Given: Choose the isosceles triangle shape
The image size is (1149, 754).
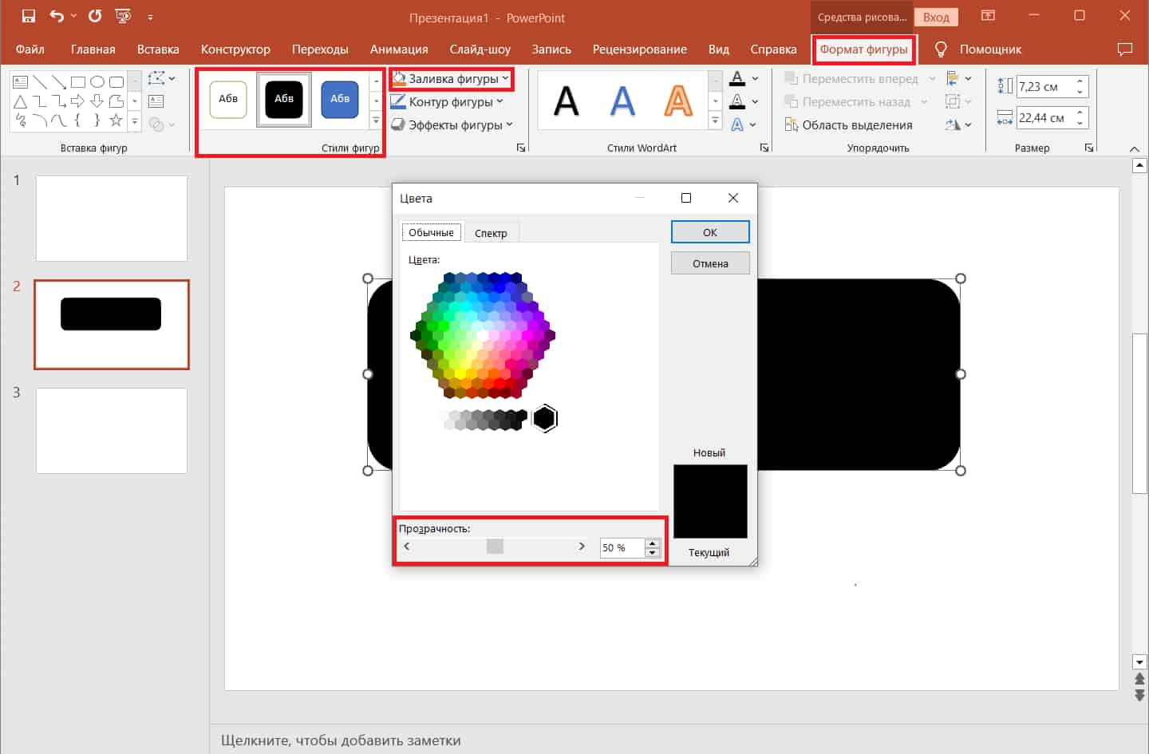Looking at the screenshot, I should click(21, 101).
